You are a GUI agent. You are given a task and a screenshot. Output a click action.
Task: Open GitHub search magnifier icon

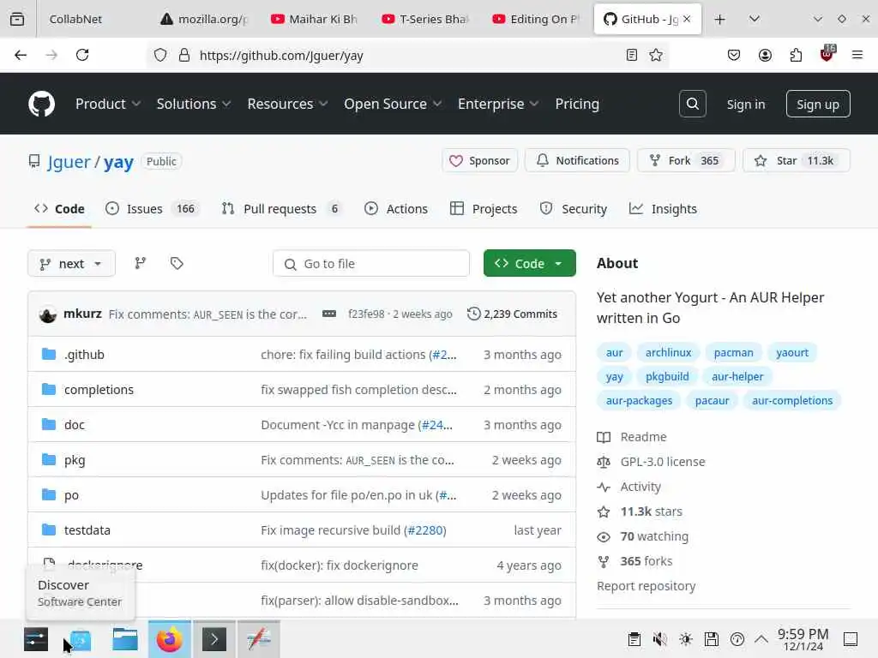tap(692, 104)
